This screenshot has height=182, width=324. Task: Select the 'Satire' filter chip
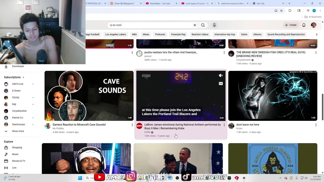pyautogui.click(x=244, y=34)
